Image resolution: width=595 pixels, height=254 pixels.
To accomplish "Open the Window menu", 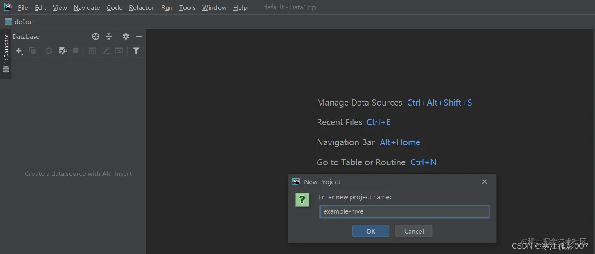I will (214, 7).
